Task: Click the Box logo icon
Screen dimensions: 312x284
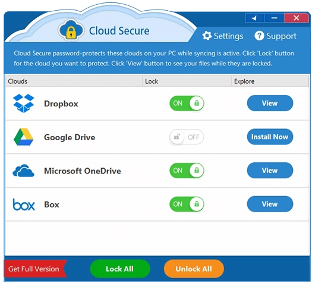Action: 24,204
